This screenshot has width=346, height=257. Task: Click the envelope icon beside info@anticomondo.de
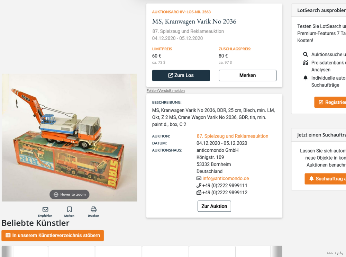(x=199, y=178)
